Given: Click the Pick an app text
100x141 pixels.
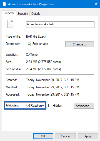Looking at the screenshot, I should coord(40,44).
